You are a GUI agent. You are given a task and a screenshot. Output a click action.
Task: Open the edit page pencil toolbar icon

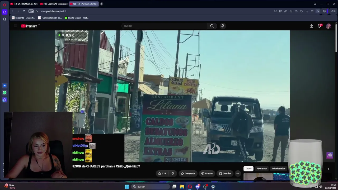click(280, 11)
